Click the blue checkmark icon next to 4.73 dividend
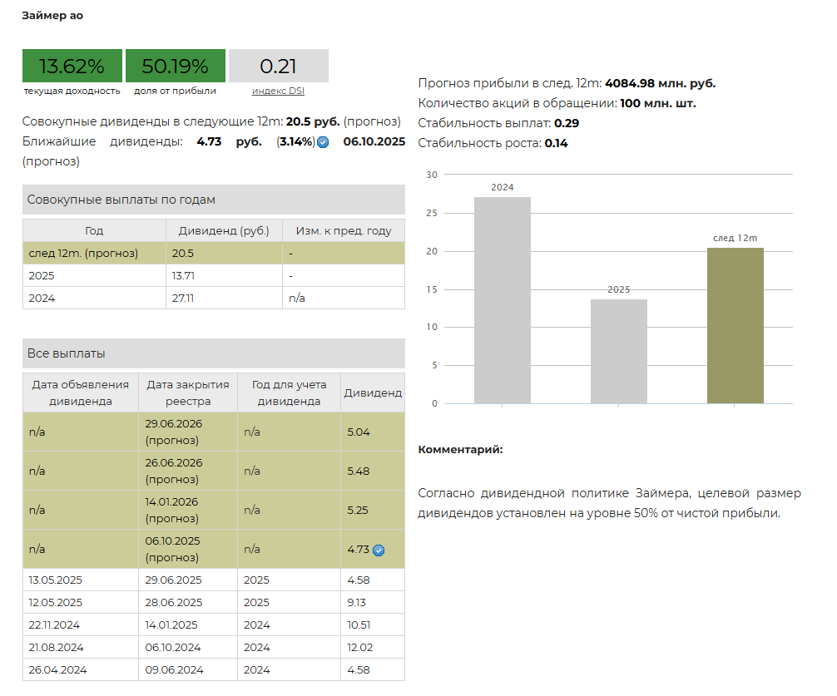 (378, 550)
